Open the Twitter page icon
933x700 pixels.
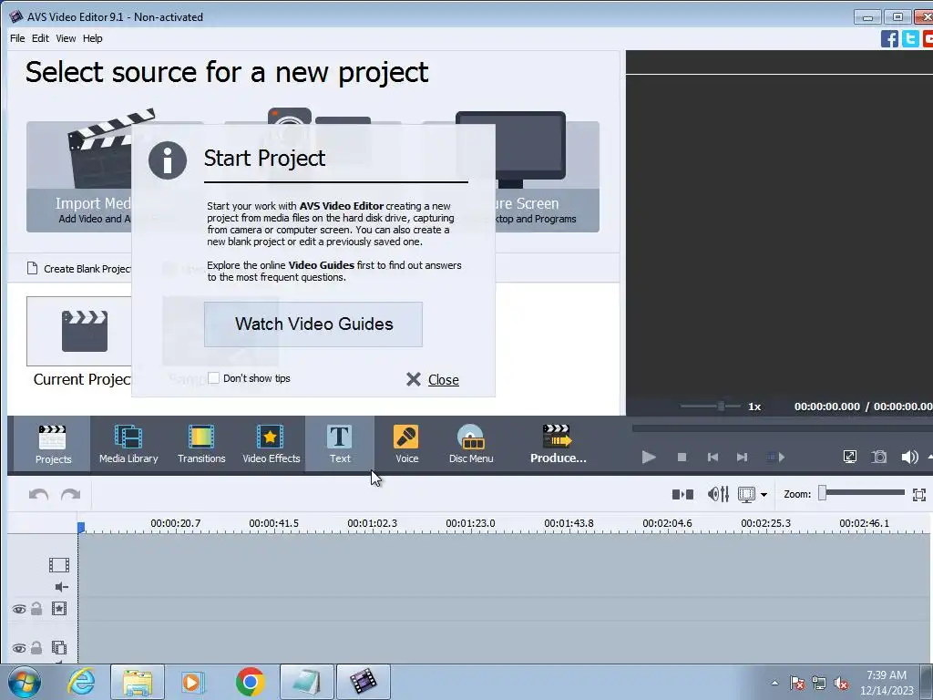click(910, 38)
